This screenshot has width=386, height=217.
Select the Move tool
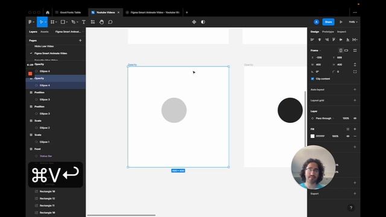click(x=41, y=22)
